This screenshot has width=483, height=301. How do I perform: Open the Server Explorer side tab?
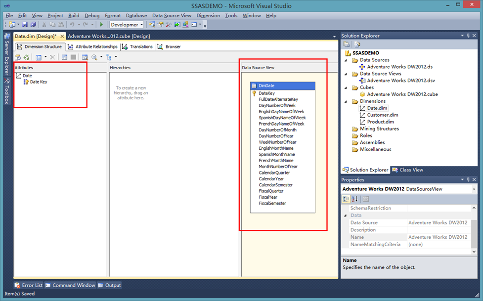(x=7, y=55)
